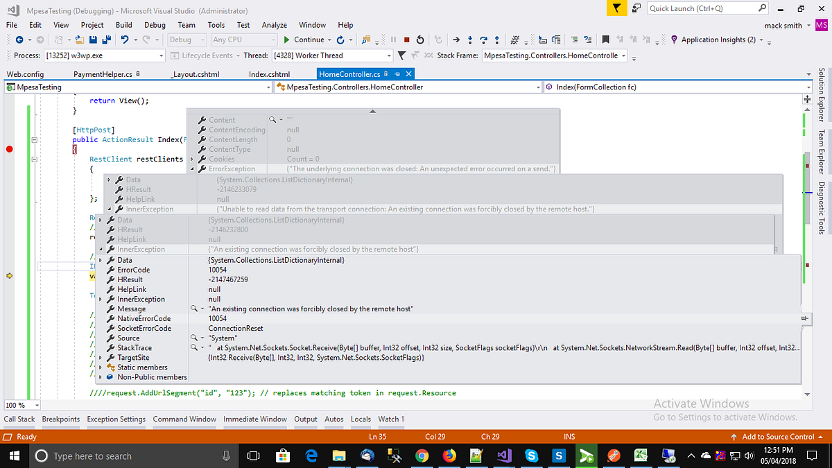
Task: Toggle the red breakpoint in the margin
Action: point(10,149)
